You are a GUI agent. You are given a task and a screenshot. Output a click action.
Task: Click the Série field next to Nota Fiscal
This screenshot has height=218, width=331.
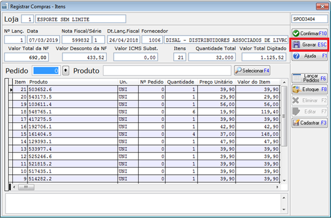tap(99, 40)
